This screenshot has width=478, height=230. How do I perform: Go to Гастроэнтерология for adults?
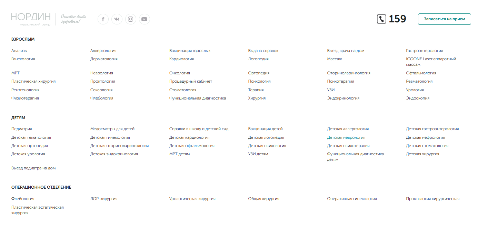coord(425,51)
